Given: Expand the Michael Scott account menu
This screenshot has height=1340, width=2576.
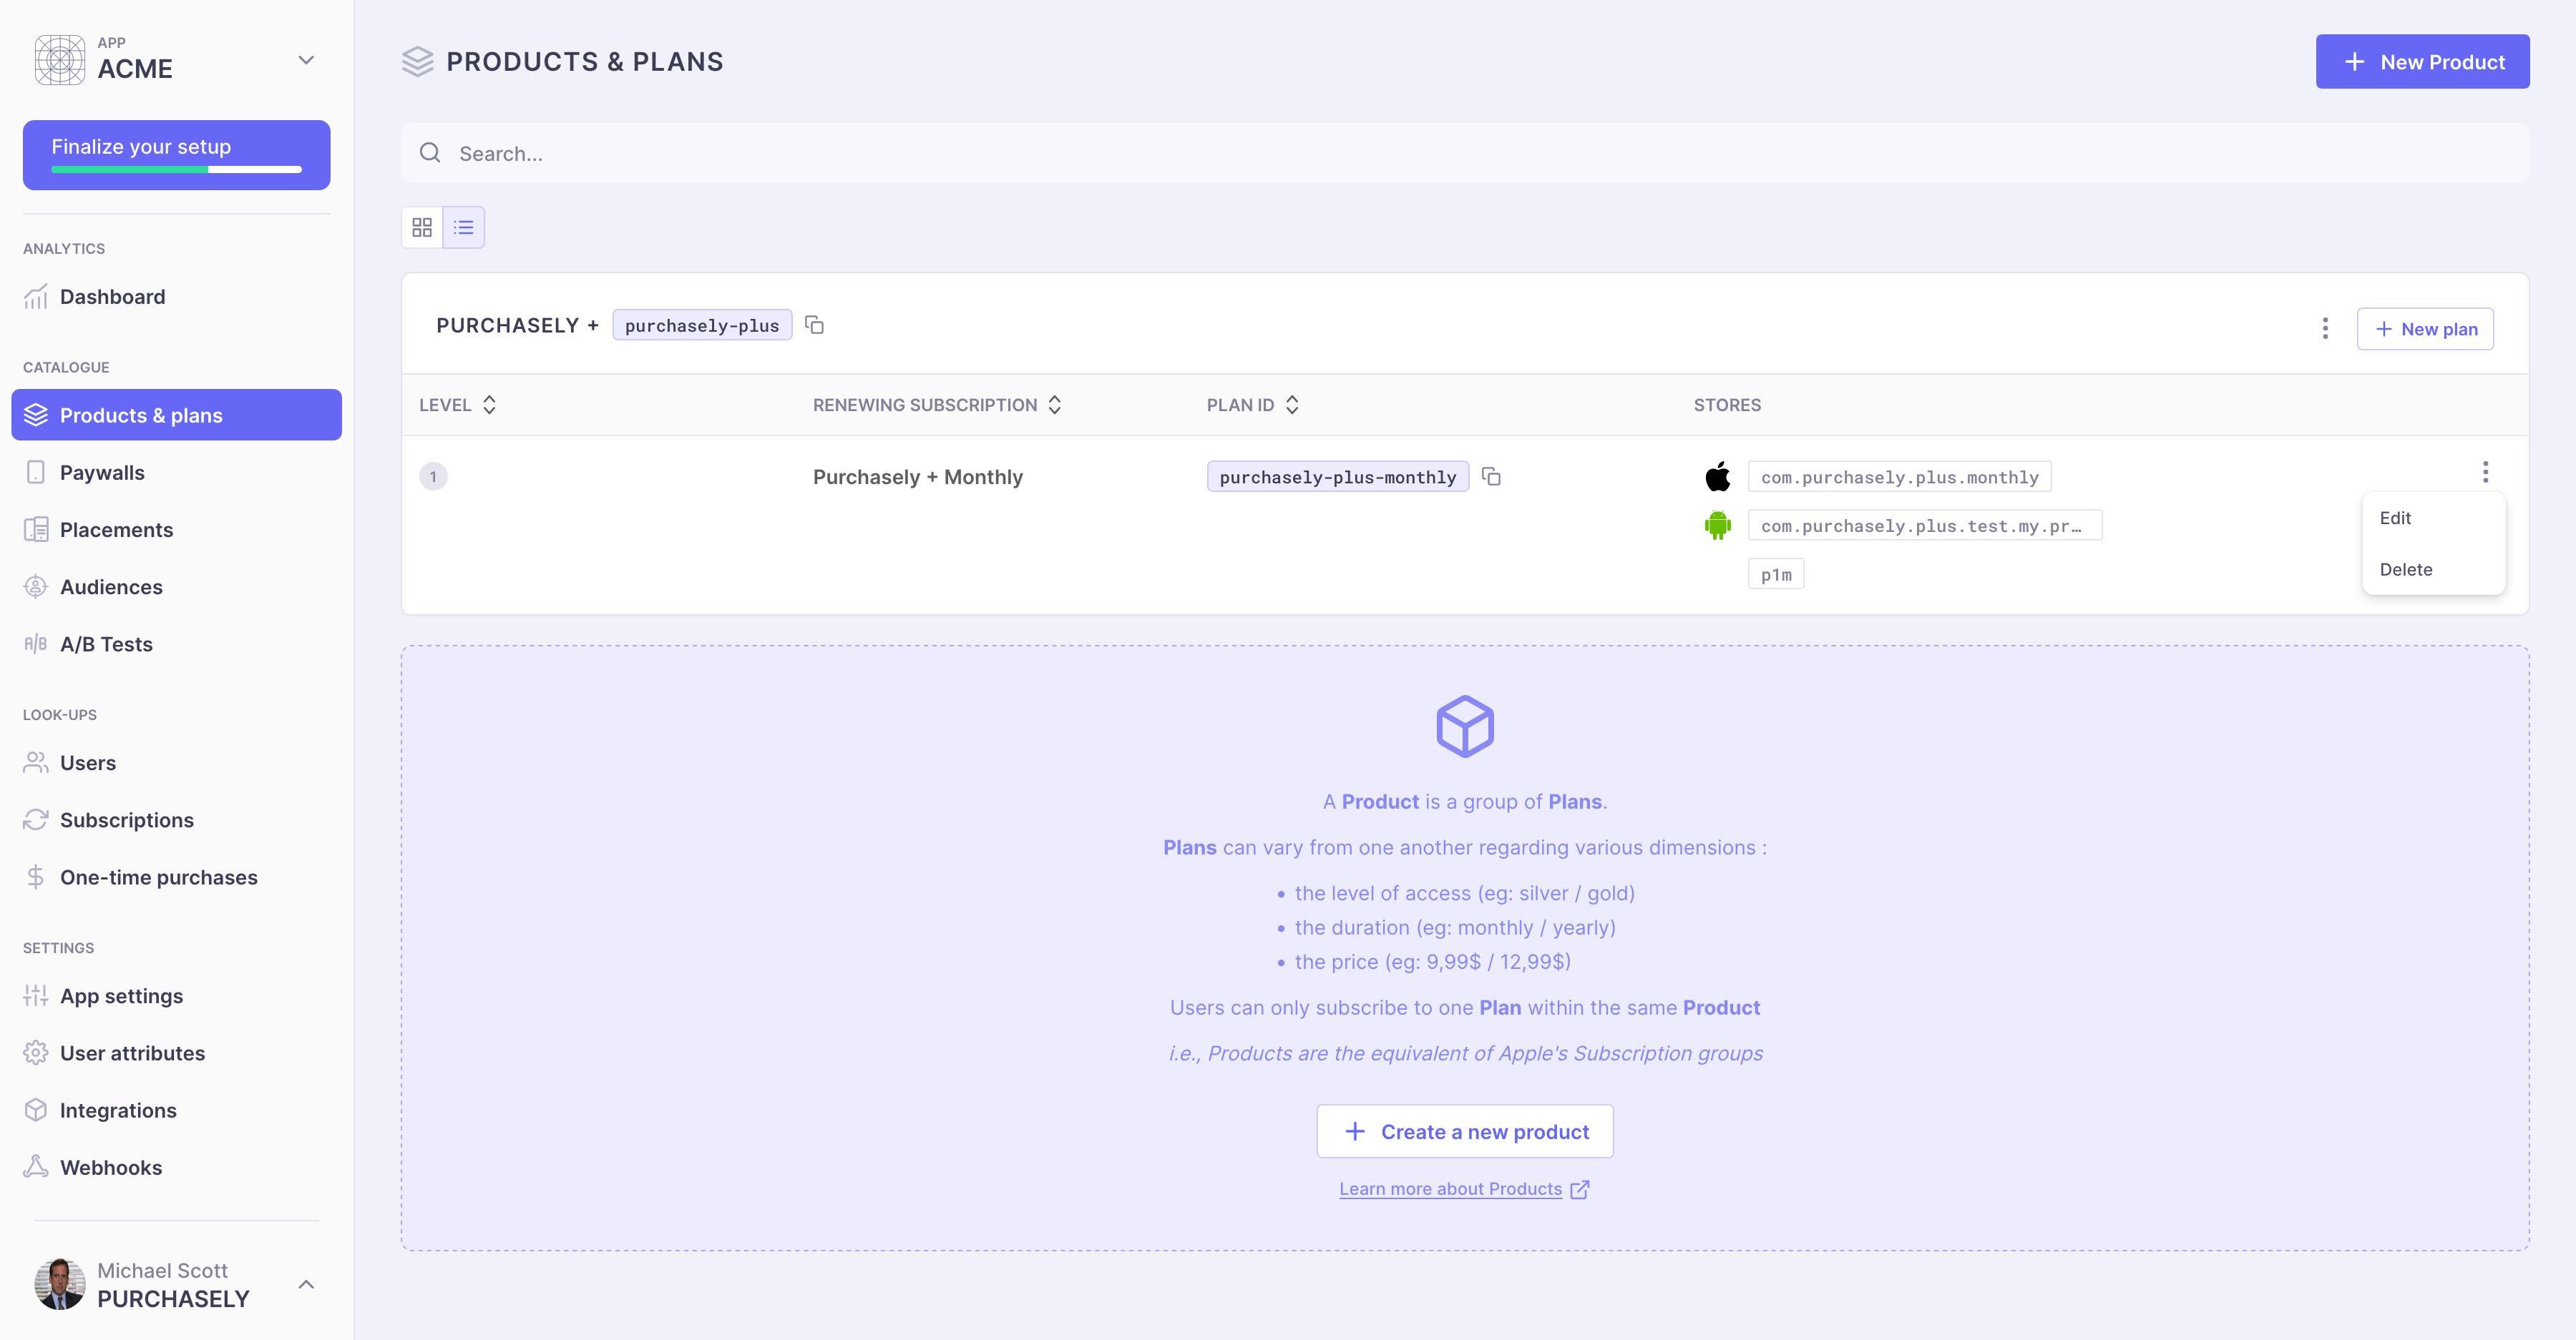Looking at the screenshot, I should pos(306,1284).
